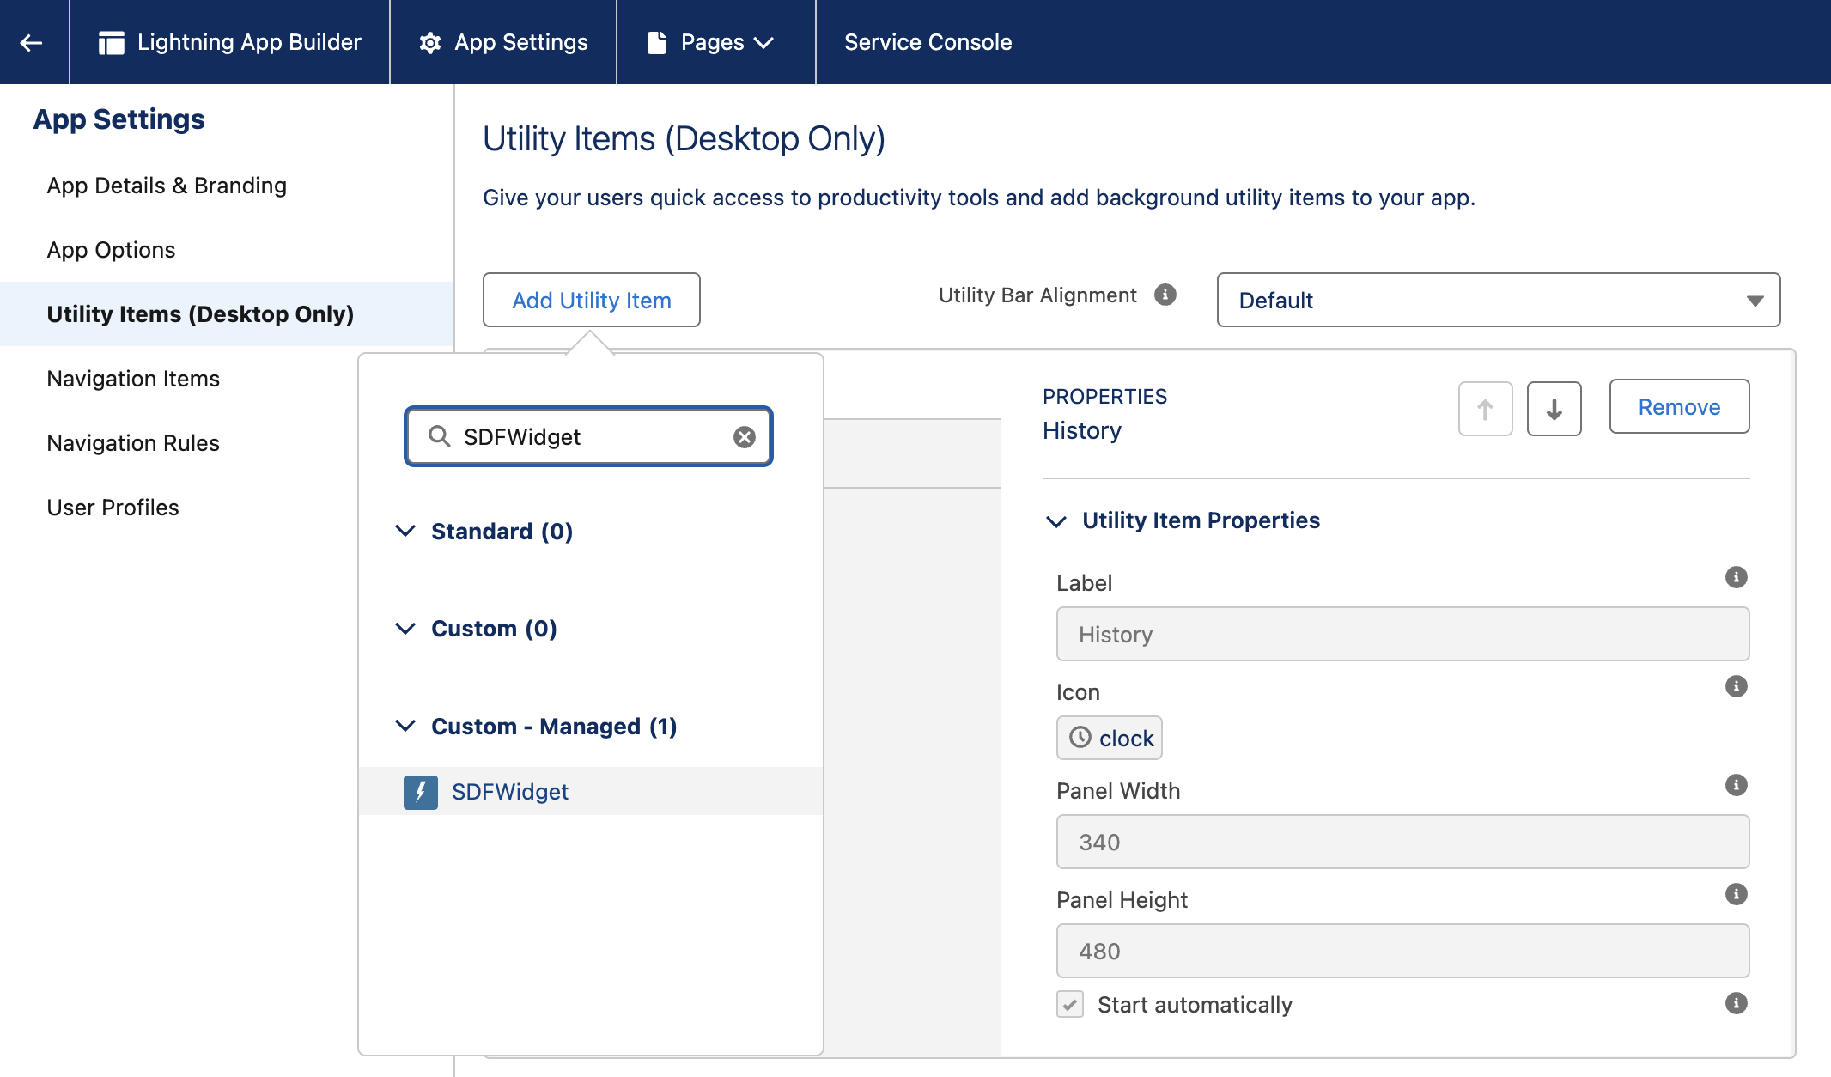This screenshot has height=1077, width=1831.
Task: Select App Options in sidebar
Action: (x=111, y=250)
